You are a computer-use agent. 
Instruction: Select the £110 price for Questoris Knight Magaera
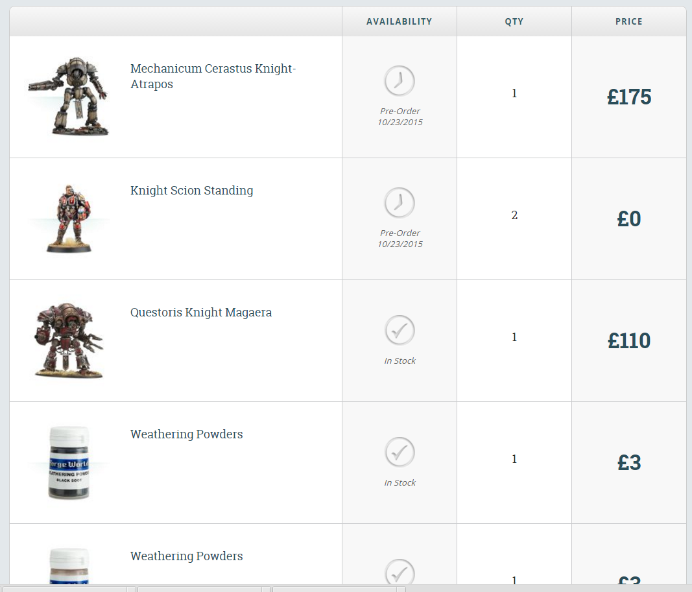(x=629, y=341)
